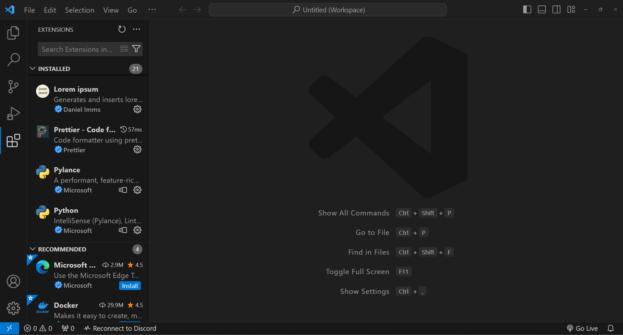Open Customize Layout options
Image resolution: width=623 pixels, height=335 pixels.
571,10
